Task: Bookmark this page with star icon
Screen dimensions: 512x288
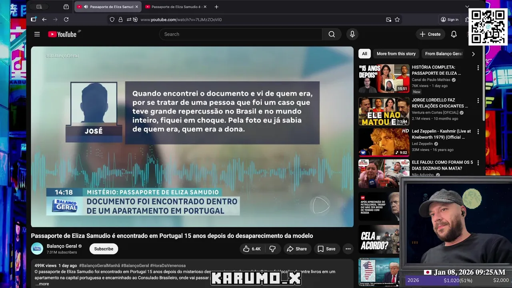Action: [397, 20]
